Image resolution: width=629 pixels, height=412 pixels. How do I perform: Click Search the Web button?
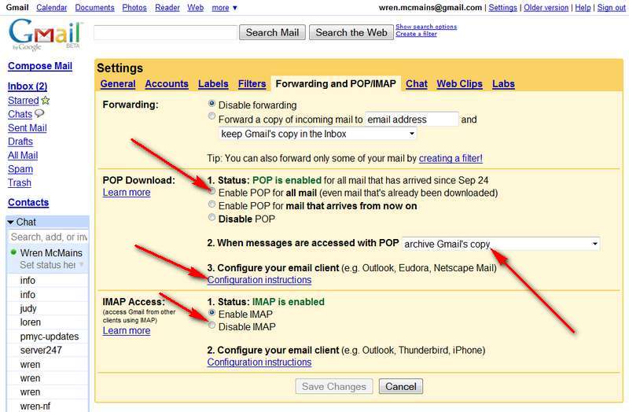click(351, 32)
